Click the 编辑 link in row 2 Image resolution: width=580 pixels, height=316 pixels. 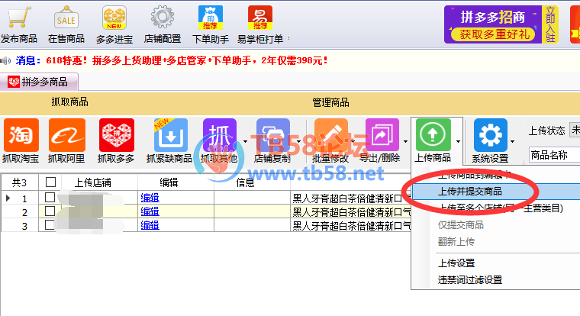150,211
